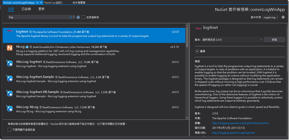Screen dimensions: 289x140
Task: Switch to the Installed (已安裝) tab
Action: (26, 9)
